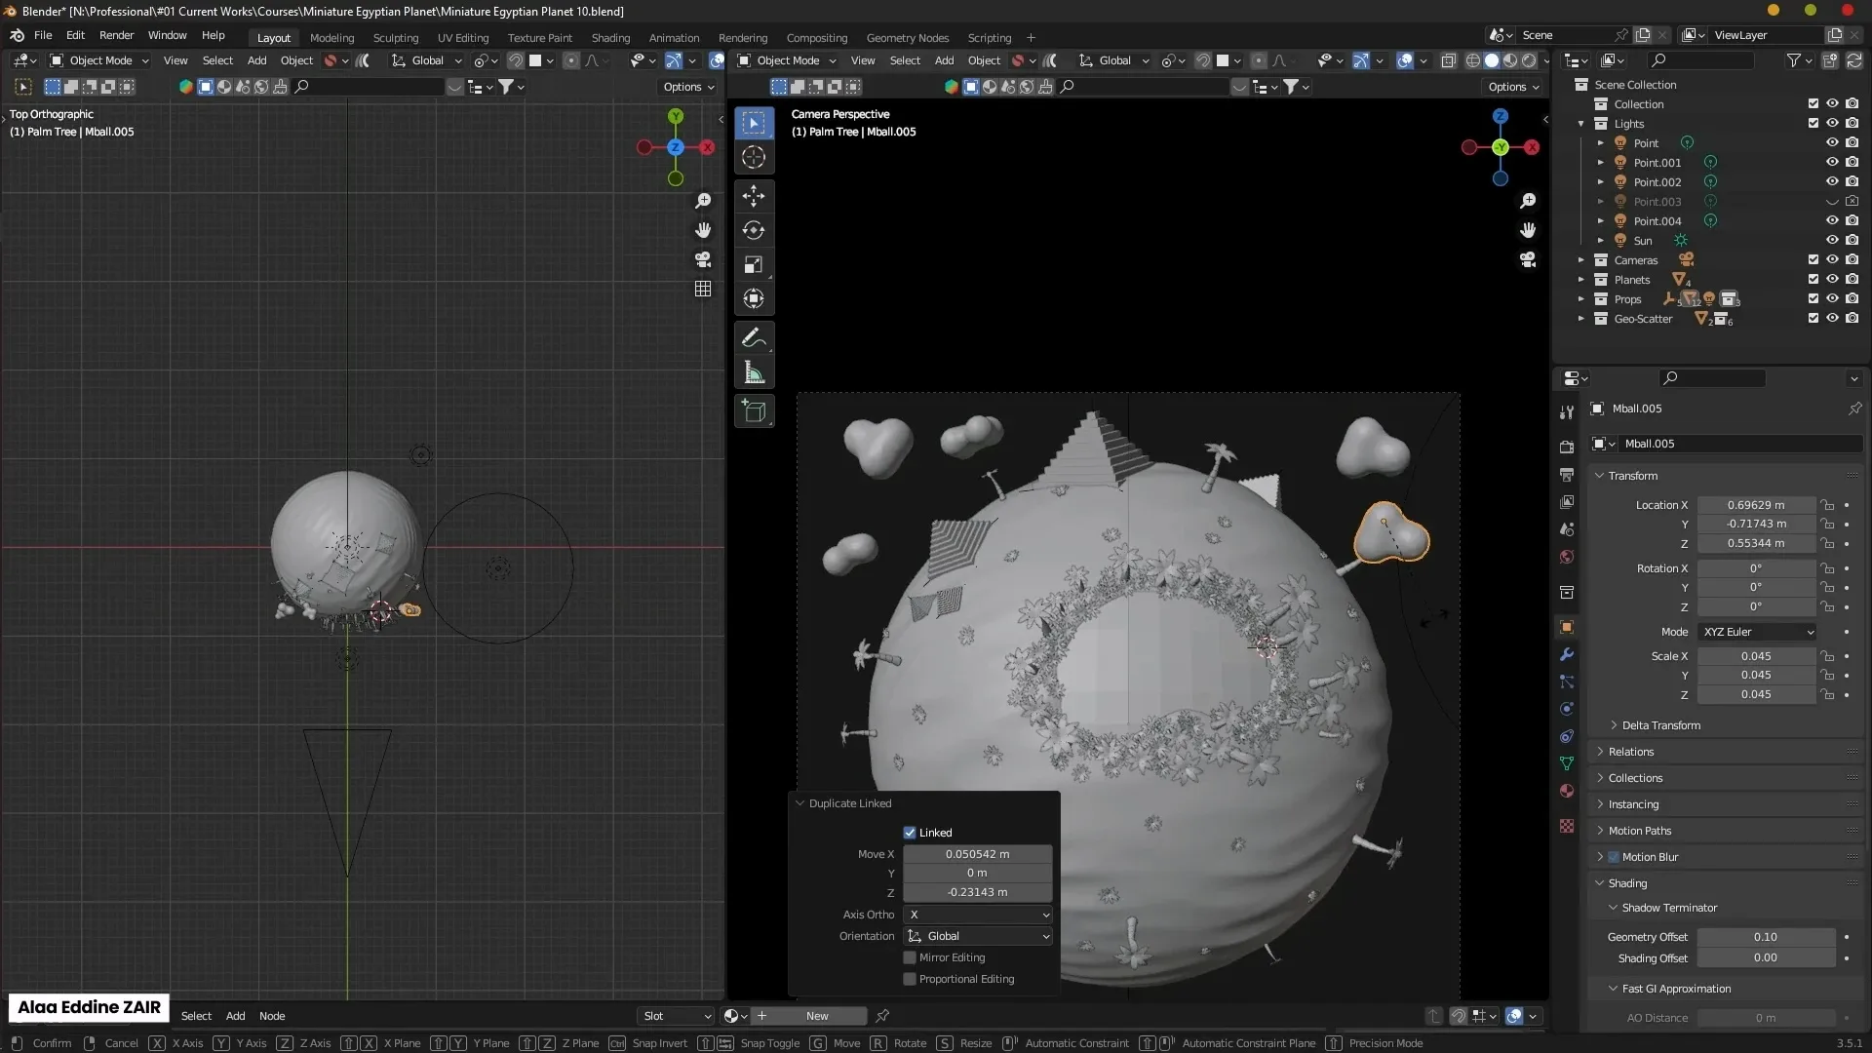1872x1053 pixels.
Task: Enable Mirror Editing checkbox
Action: click(x=909, y=956)
